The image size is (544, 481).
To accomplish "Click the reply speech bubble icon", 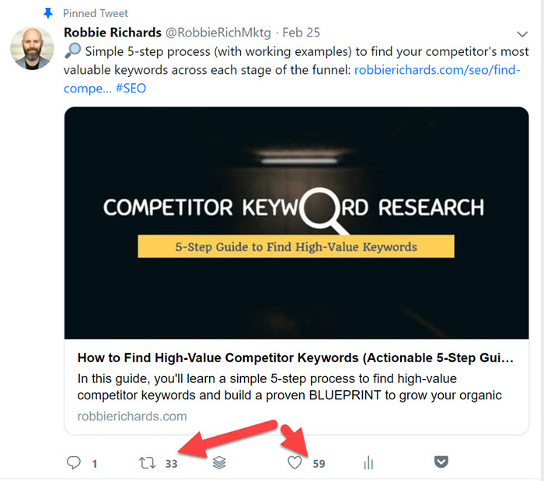I will pyautogui.click(x=74, y=463).
